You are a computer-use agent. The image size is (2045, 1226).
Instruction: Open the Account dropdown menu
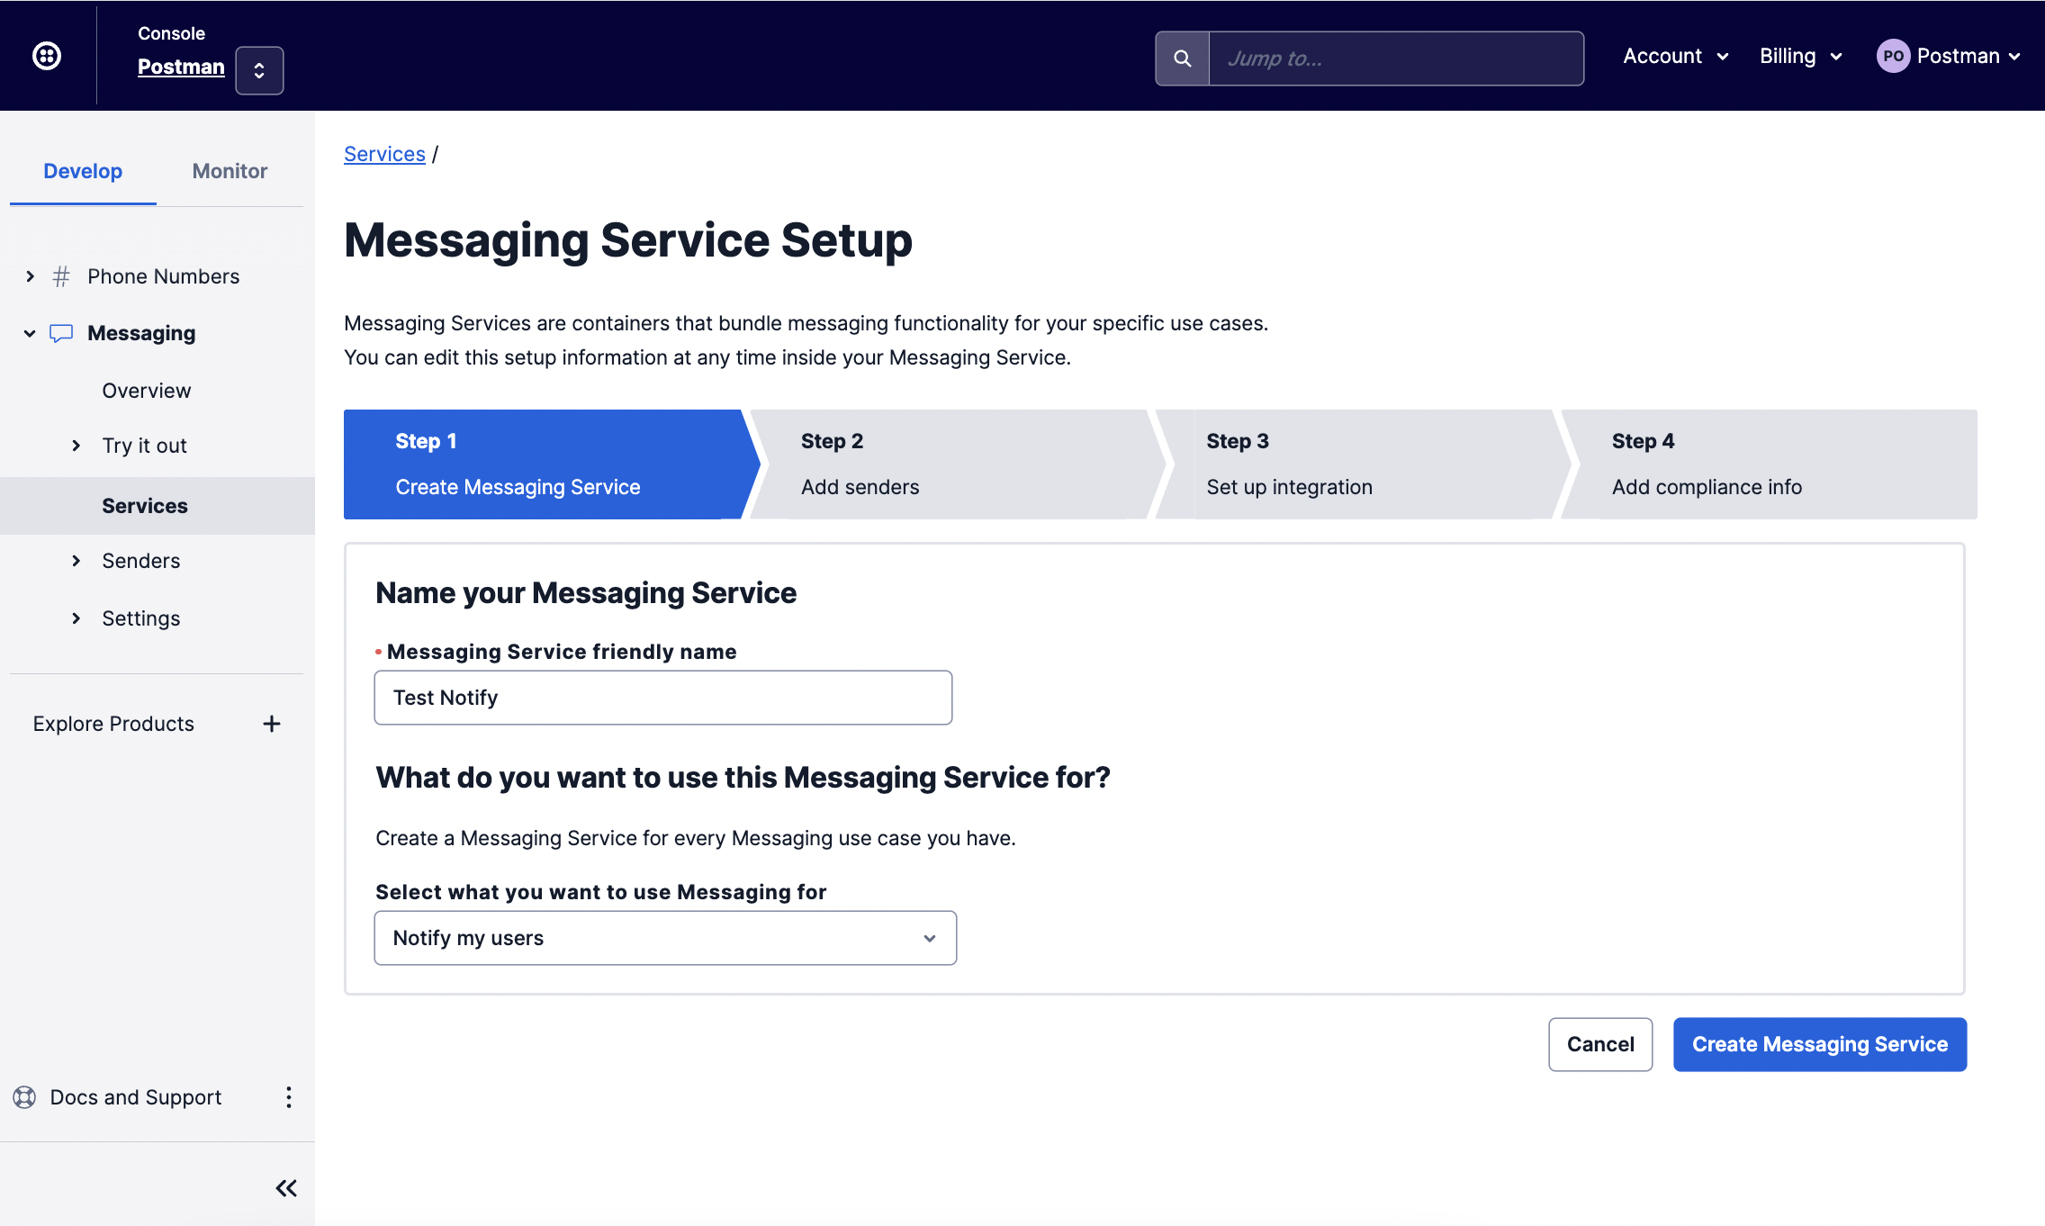(x=1675, y=56)
